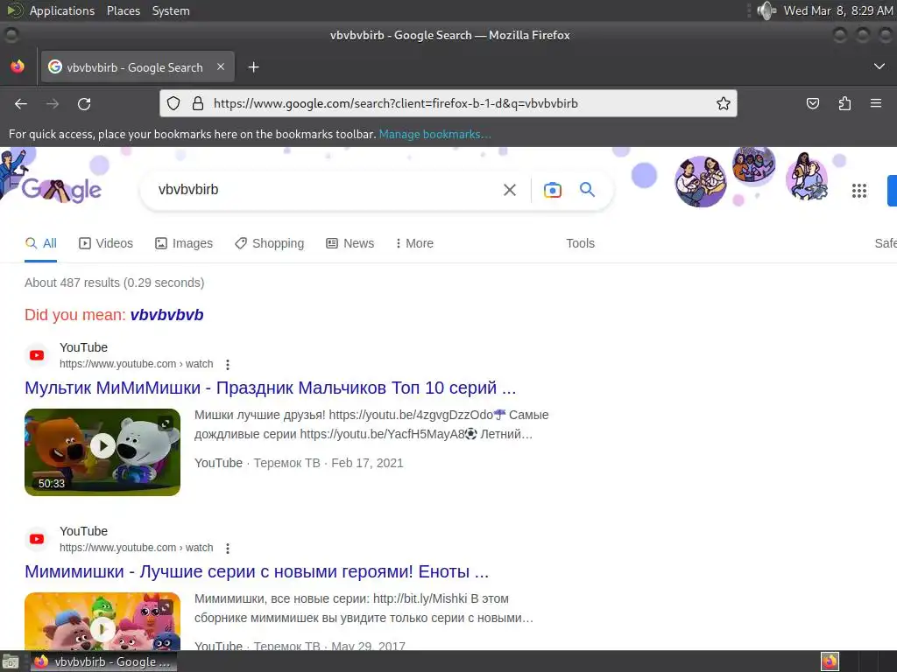Go back with the browser back arrow
The height and width of the screenshot is (672, 897).
tap(21, 104)
